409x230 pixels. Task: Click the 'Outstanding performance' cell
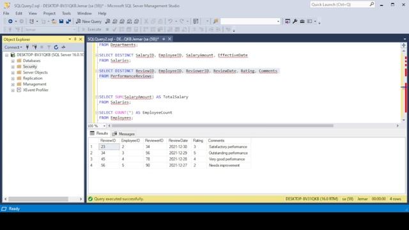pyautogui.click(x=228, y=153)
